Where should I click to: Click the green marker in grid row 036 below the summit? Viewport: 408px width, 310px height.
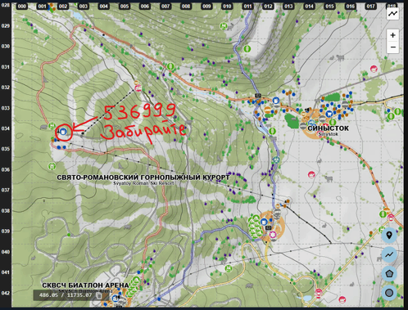pyautogui.click(x=52, y=166)
